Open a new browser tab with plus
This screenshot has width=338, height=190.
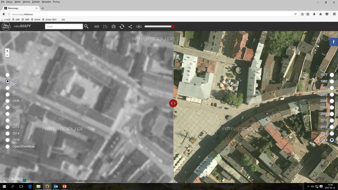[43, 8]
